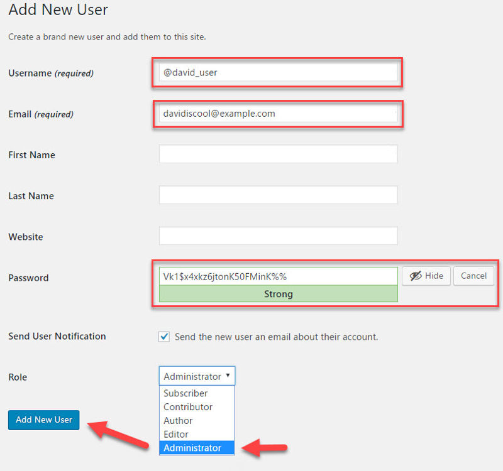
Task: Select the Author role option
Action: pos(177,421)
